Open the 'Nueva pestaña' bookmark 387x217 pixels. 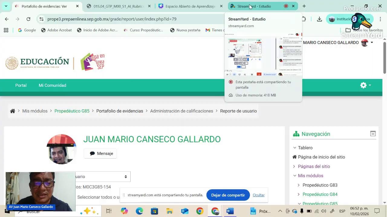[x=185, y=30]
